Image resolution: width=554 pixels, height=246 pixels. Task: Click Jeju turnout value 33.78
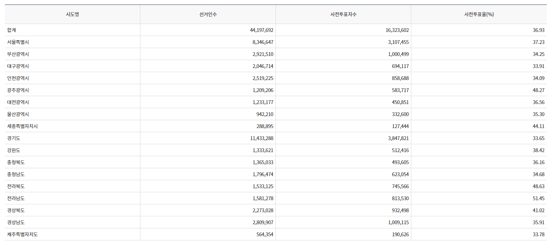[539, 234]
